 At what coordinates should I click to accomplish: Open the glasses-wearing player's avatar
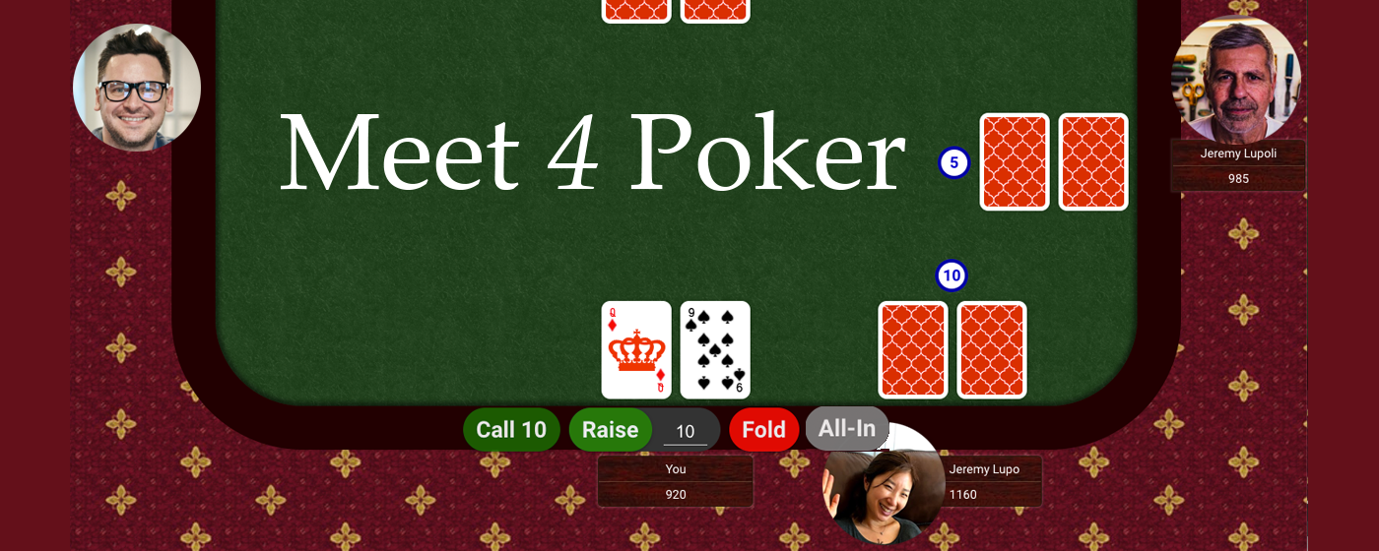point(137,88)
